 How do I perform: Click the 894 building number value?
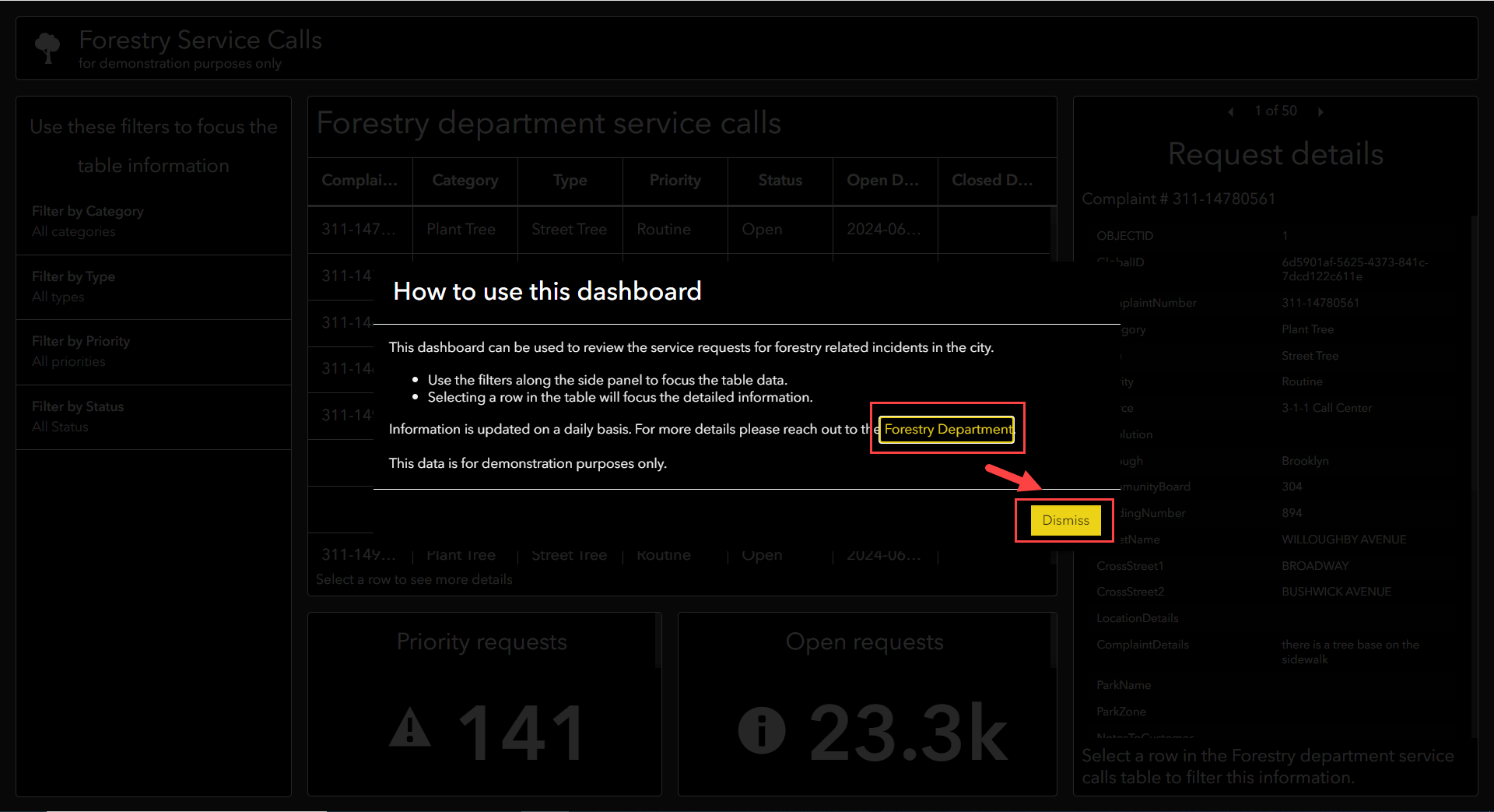(x=1292, y=513)
